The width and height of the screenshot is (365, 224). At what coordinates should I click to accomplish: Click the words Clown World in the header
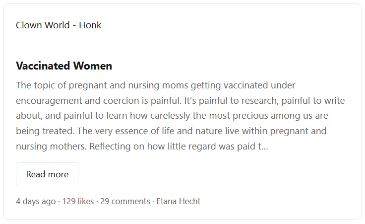click(x=43, y=25)
